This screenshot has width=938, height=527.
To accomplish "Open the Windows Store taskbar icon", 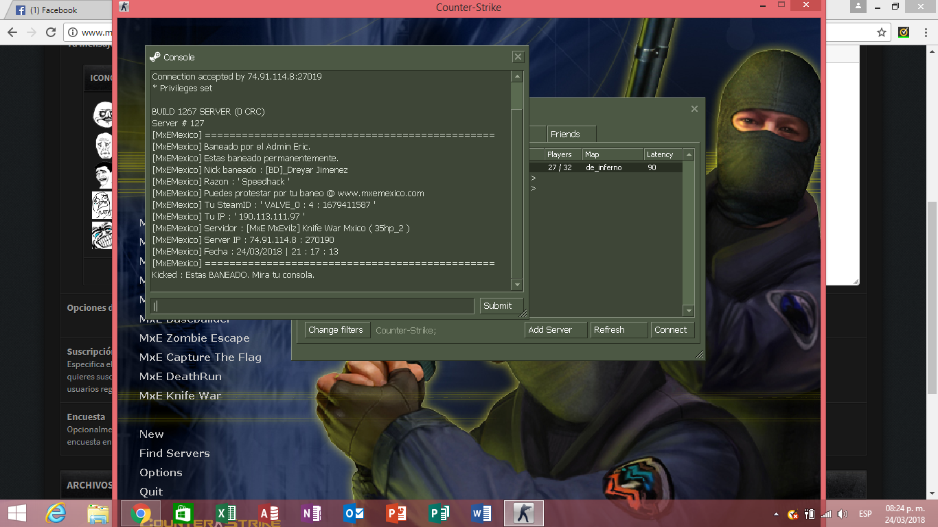I will click(183, 513).
